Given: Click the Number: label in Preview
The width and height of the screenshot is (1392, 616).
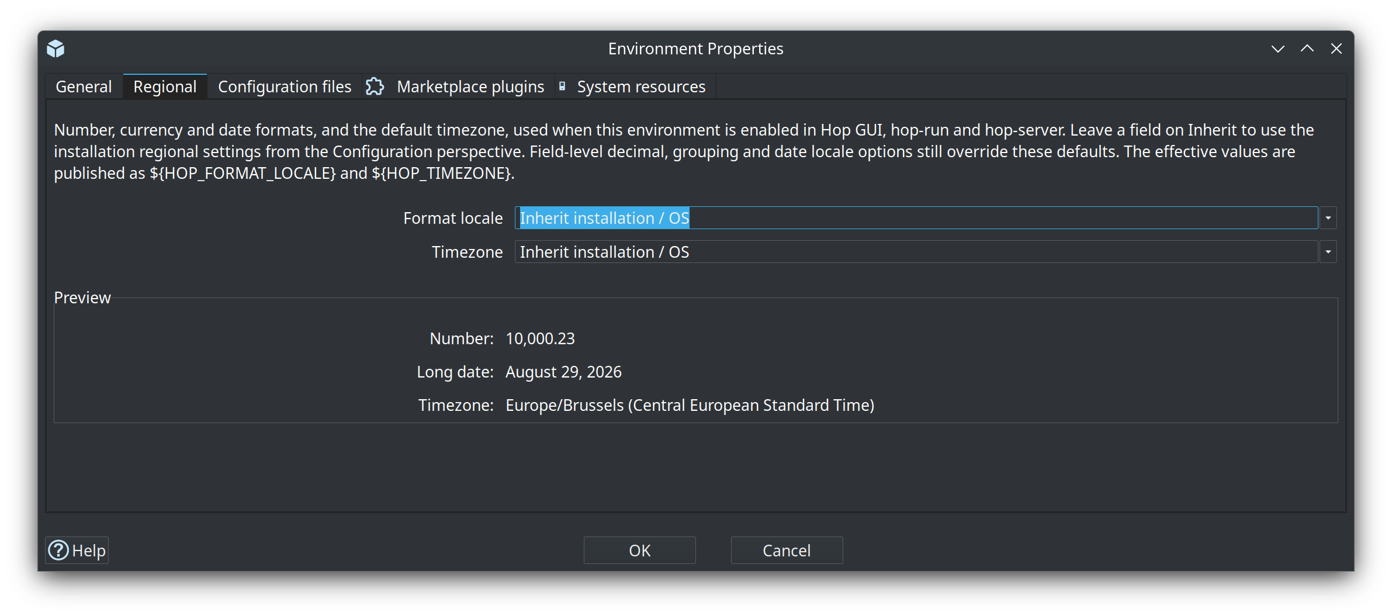Looking at the screenshot, I should (x=462, y=338).
